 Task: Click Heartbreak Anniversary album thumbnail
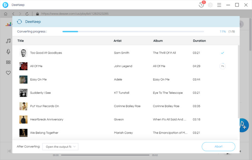(23, 120)
